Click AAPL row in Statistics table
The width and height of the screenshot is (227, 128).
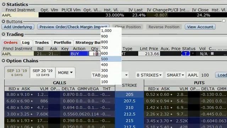(x=20, y=15)
